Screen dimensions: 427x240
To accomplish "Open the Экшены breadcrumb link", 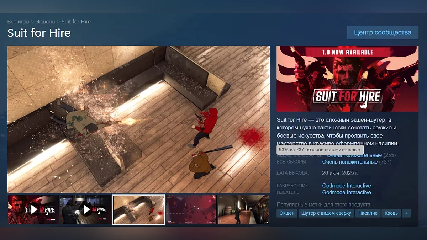I will coord(46,22).
